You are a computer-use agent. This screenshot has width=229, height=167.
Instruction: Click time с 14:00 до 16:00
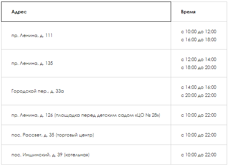[199, 87]
